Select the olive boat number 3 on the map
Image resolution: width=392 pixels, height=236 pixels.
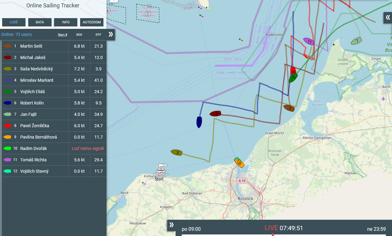177,152
